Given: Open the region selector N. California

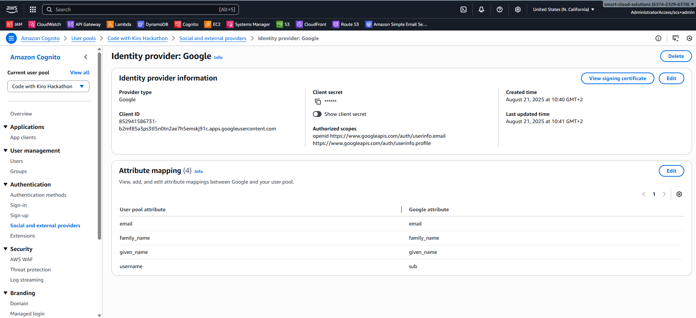Looking at the screenshot, I should point(564,9).
